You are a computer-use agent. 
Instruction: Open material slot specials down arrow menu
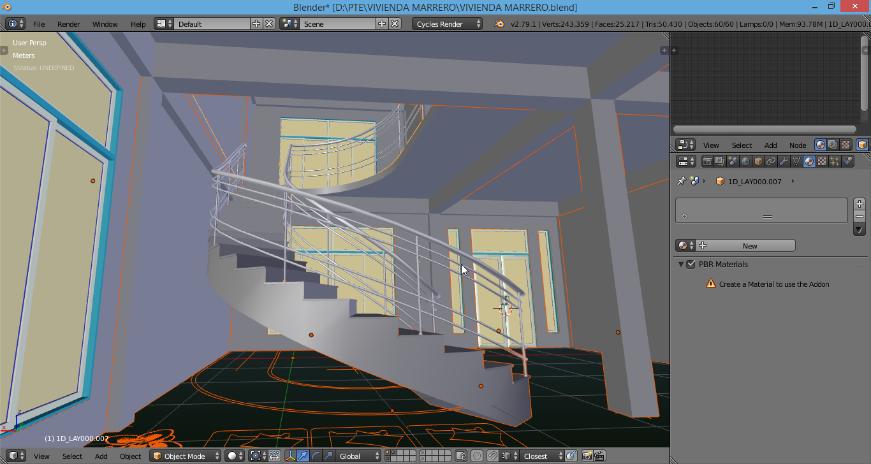[x=860, y=229]
